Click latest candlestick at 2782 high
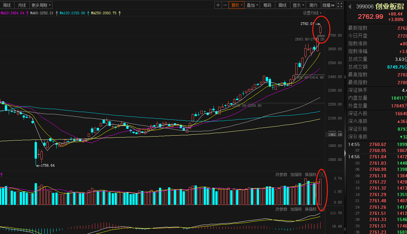 [321, 29]
